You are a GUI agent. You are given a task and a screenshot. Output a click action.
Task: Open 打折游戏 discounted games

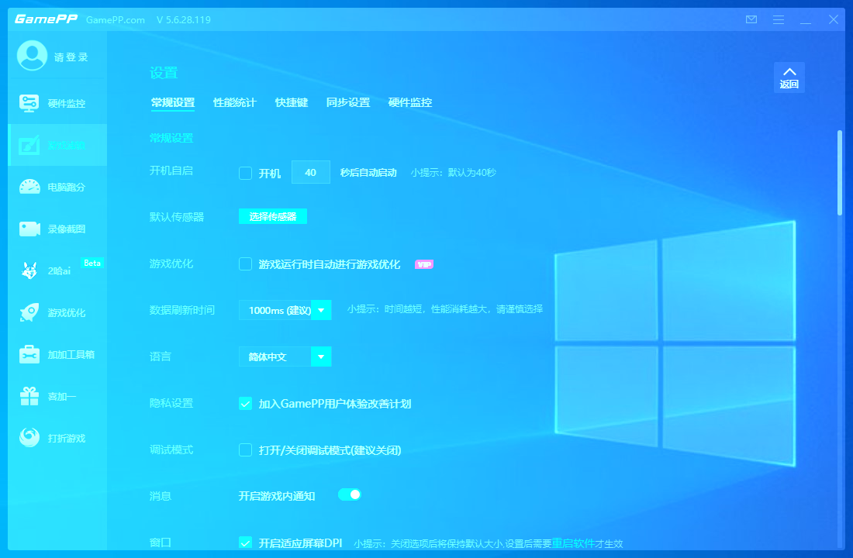[x=57, y=438]
